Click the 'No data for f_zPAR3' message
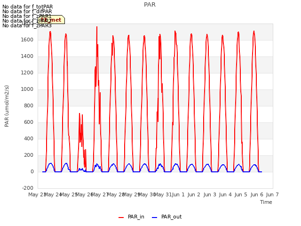Screen dimensions: 301x226 (27, 25)
